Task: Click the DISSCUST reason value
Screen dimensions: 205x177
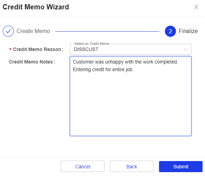Action: tap(86, 50)
